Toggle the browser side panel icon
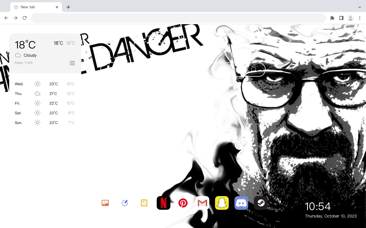The image size is (366, 228). [341, 18]
